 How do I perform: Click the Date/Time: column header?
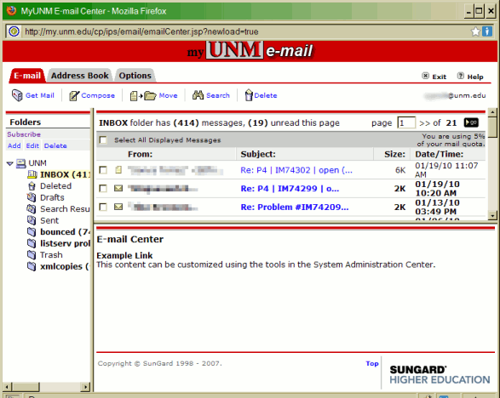pyautogui.click(x=439, y=154)
